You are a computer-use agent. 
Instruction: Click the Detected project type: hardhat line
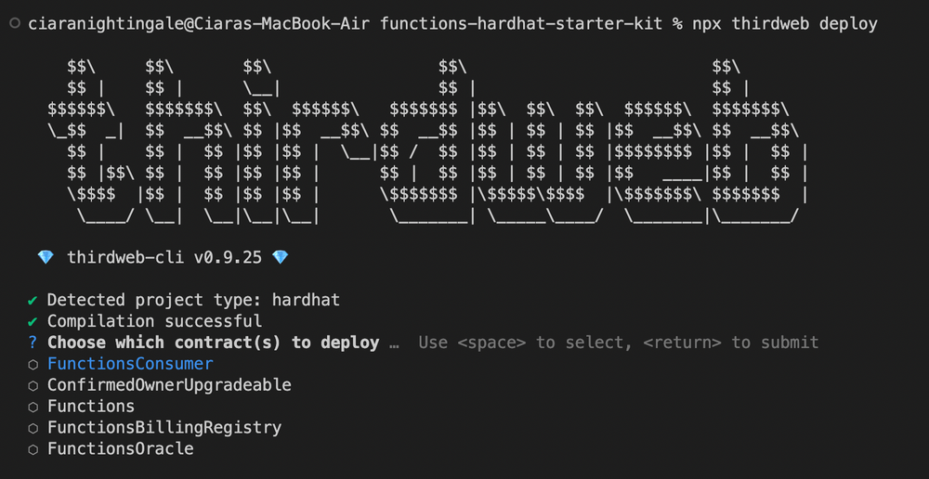pos(193,300)
